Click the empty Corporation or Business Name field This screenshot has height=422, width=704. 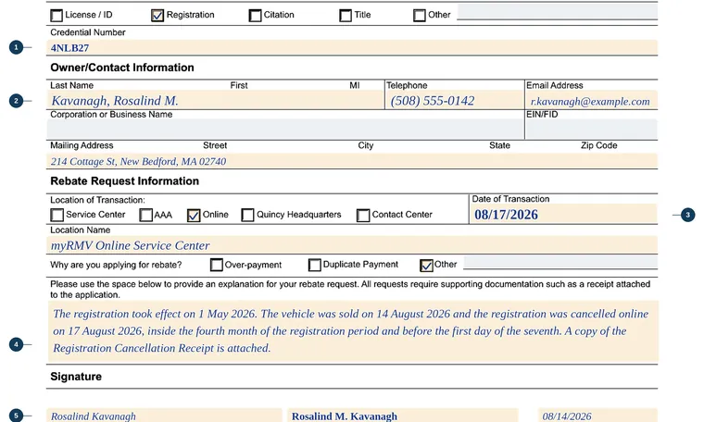click(x=285, y=130)
